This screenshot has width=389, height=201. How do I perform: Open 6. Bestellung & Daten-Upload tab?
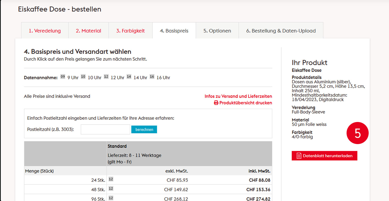(x=281, y=31)
